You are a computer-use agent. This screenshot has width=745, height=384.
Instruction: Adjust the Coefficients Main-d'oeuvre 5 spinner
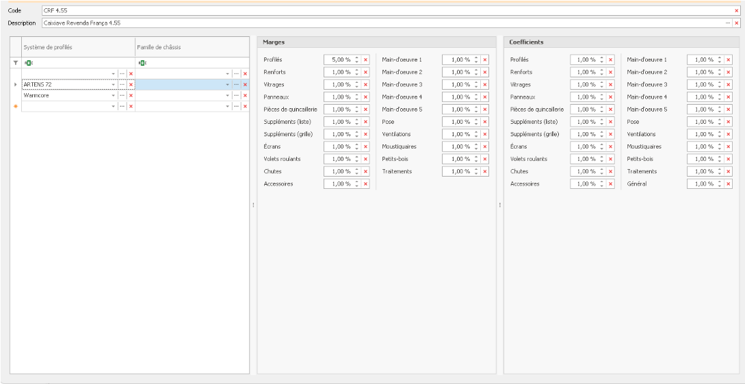pos(720,110)
